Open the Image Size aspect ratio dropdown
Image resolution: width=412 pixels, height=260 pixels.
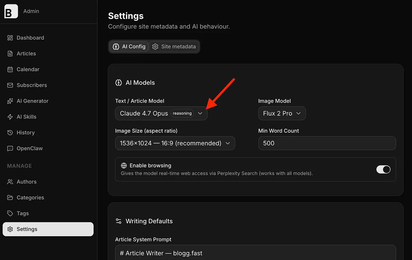click(x=175, y=143)
